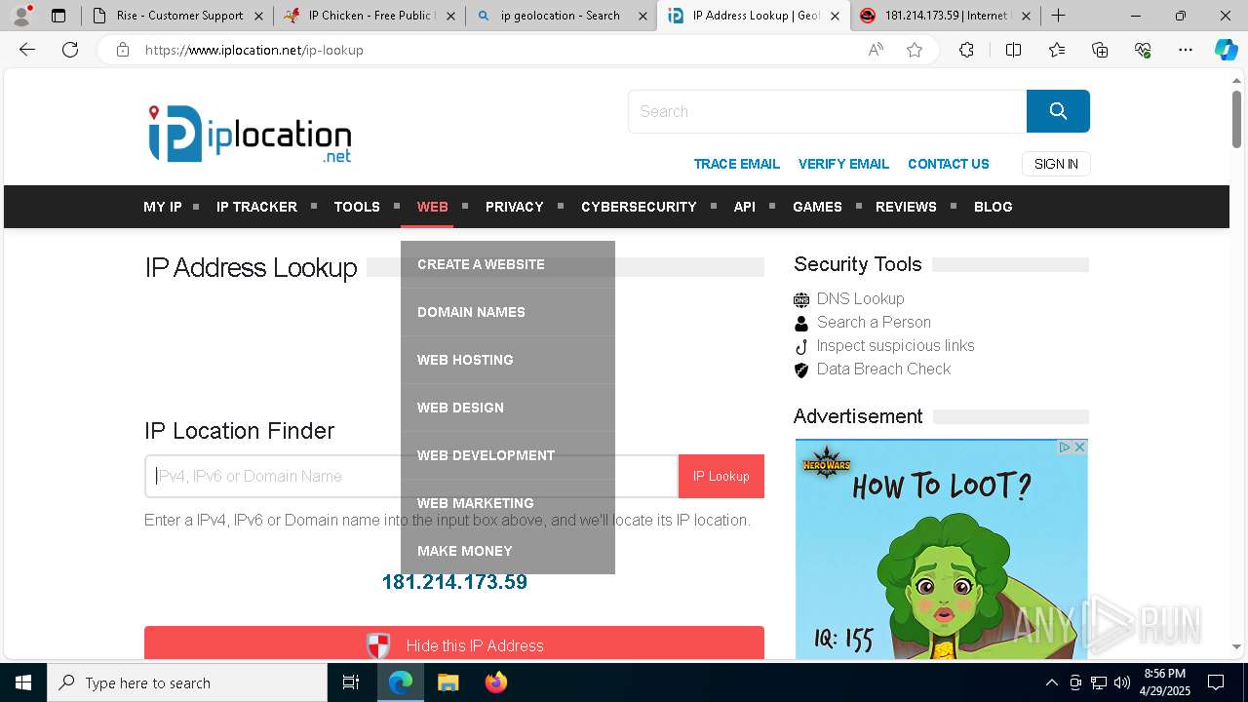Open the API navigation item

tap(745, 207)
